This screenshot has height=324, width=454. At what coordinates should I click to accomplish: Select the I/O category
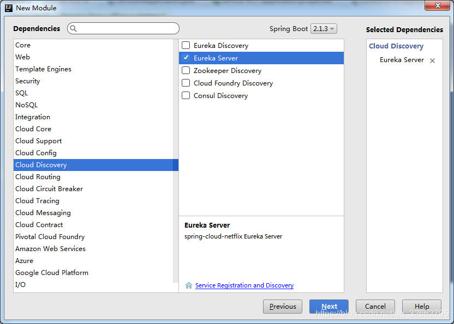point(93,285)
